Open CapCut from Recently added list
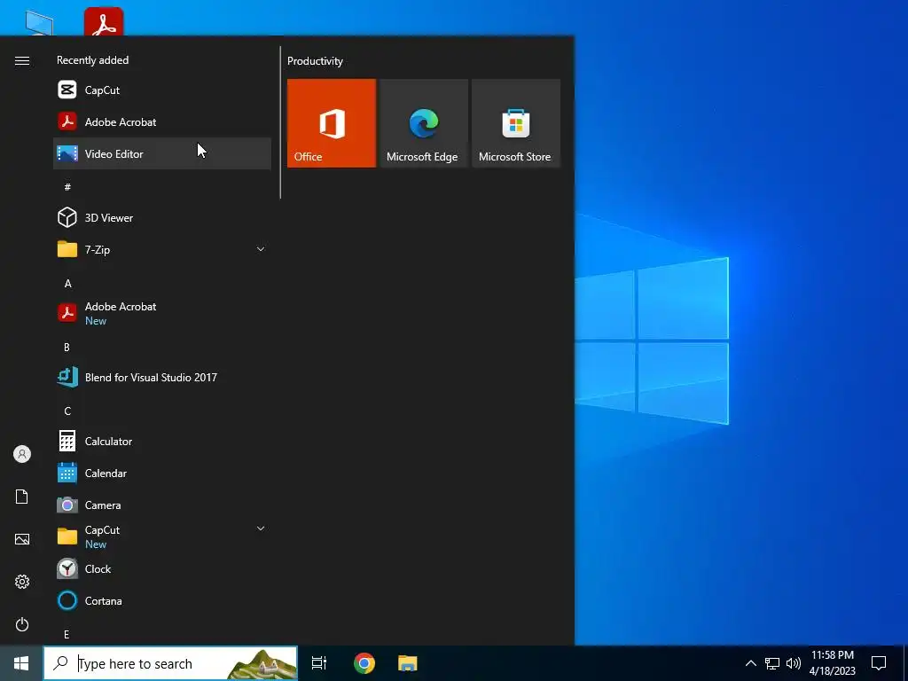The image size is (908, 681). click(x=162, y=90)
